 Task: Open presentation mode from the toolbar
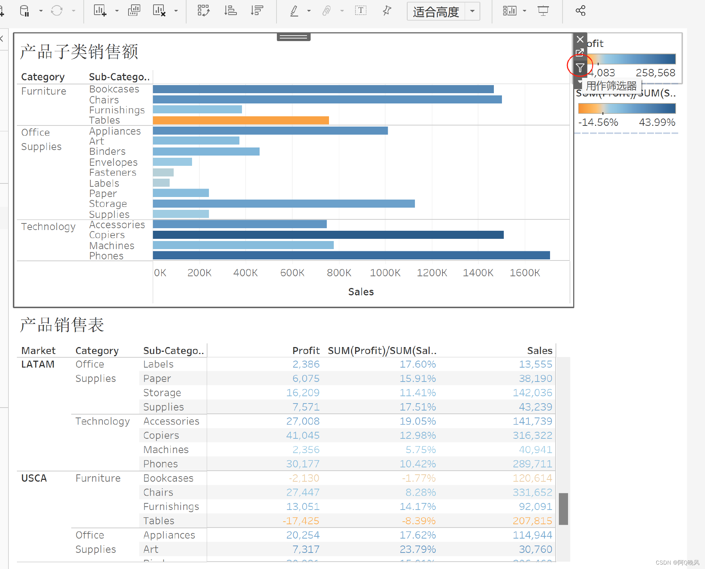point(543,11)
